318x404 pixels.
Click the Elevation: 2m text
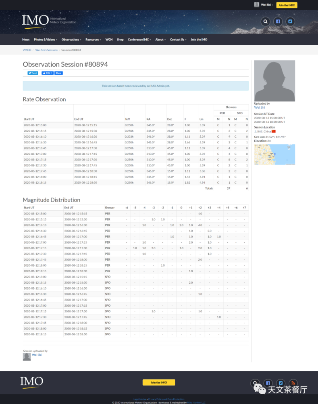point(263,141)
